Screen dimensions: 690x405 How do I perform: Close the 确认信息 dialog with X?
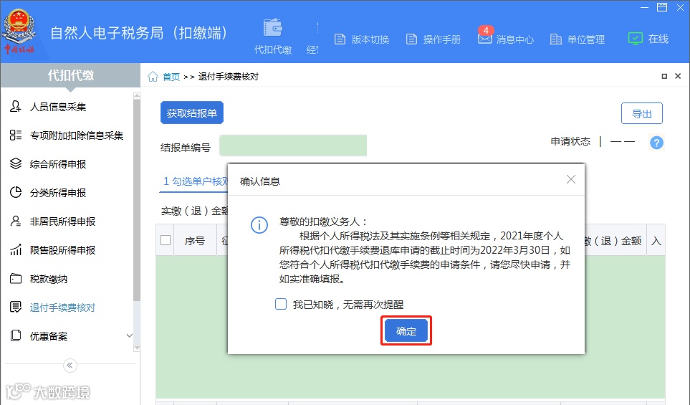click(x=571, y=179)
